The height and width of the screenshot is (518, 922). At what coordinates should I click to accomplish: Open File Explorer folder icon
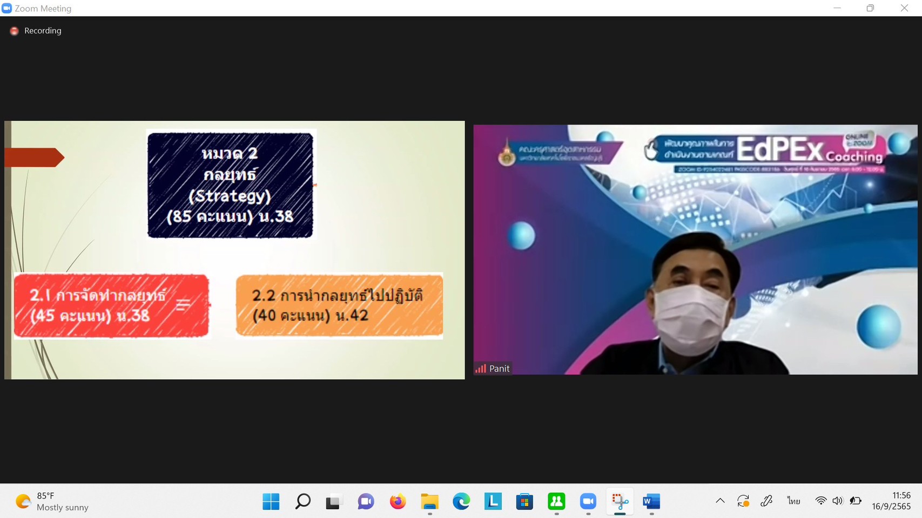pos(429,501)
